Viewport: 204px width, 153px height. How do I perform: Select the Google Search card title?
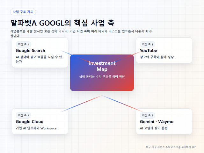pyautogui.click(x=31, y=50)
